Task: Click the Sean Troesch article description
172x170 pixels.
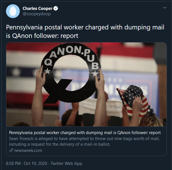Action: click(x=85, y=139)
